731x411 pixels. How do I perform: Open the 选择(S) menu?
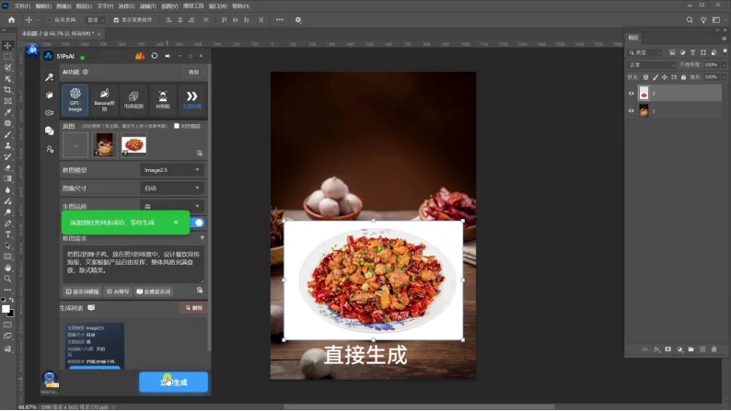(126, 6)
